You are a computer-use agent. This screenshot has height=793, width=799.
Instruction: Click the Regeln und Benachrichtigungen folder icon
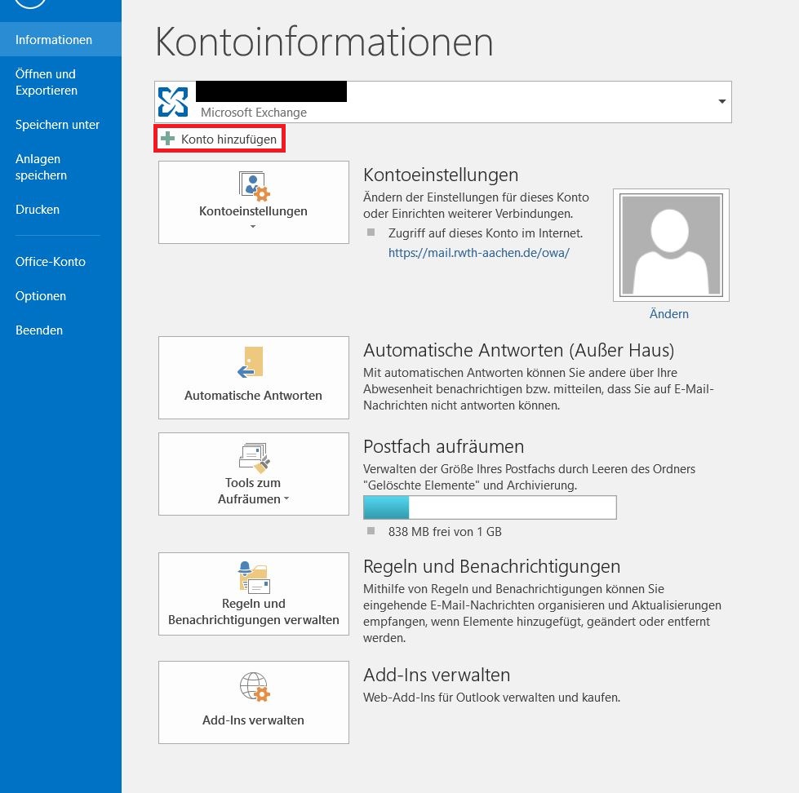point(253,578)
